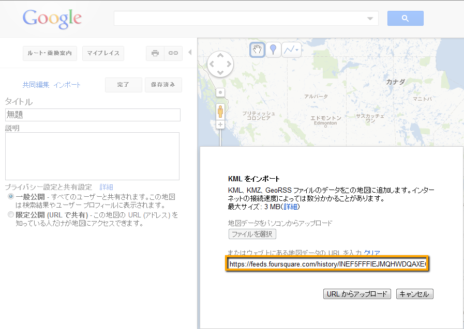Click the クリア link above the URL
The image size is (464, 329).
click(372, 253)
